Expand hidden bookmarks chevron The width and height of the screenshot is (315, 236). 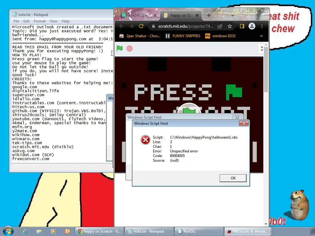[261, 36]
